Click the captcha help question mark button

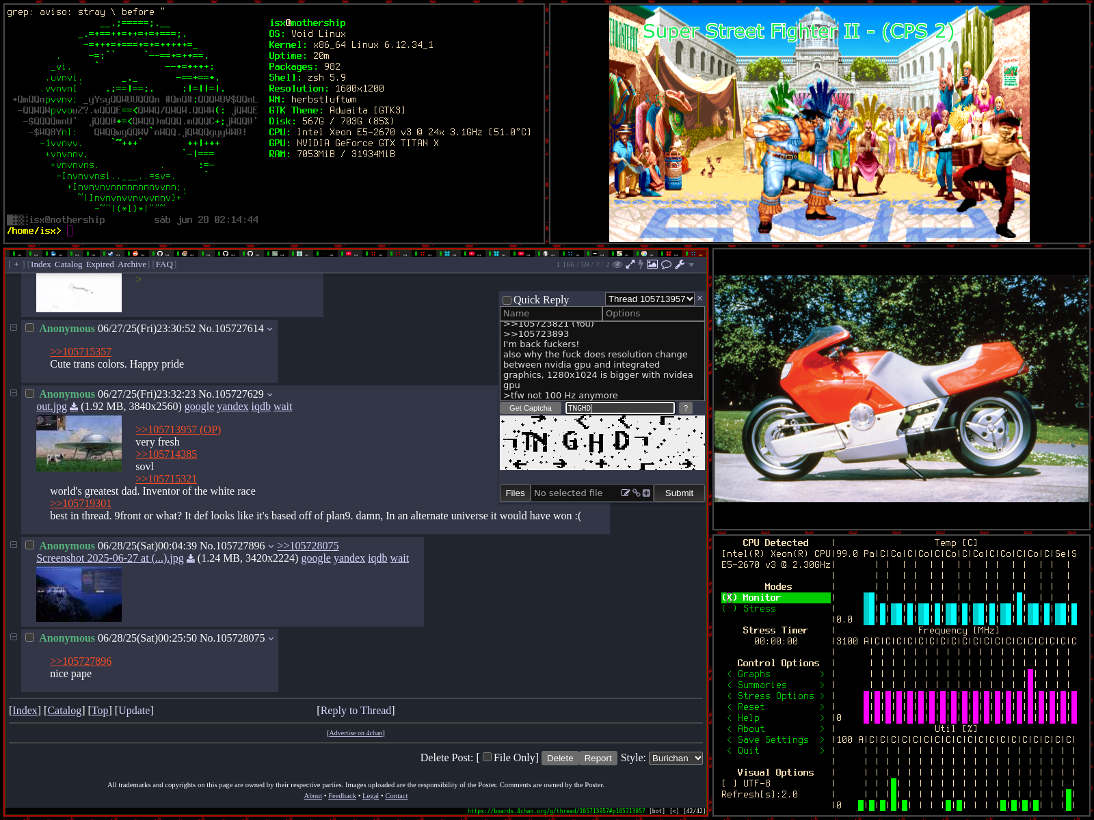pos(685,408)
